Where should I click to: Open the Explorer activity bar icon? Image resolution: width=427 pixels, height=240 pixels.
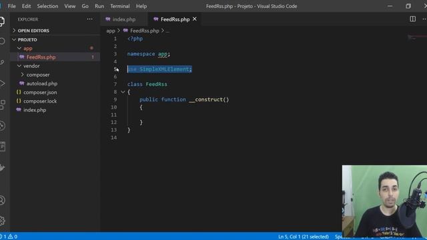click(x=2, y=21)
